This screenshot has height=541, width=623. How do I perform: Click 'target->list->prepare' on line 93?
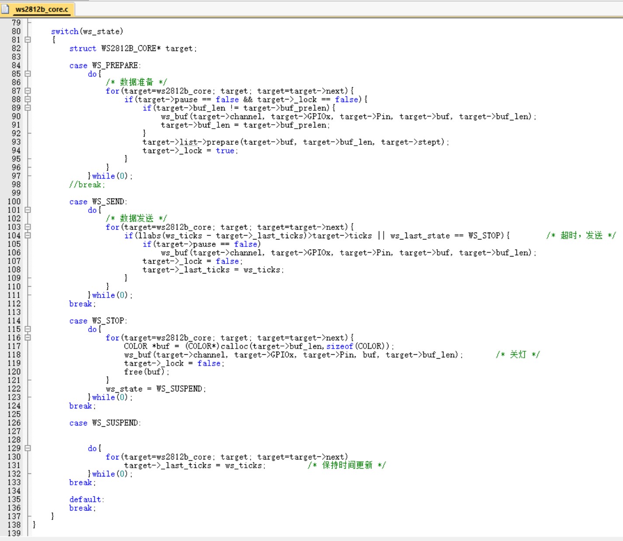(x=190, y=142)
